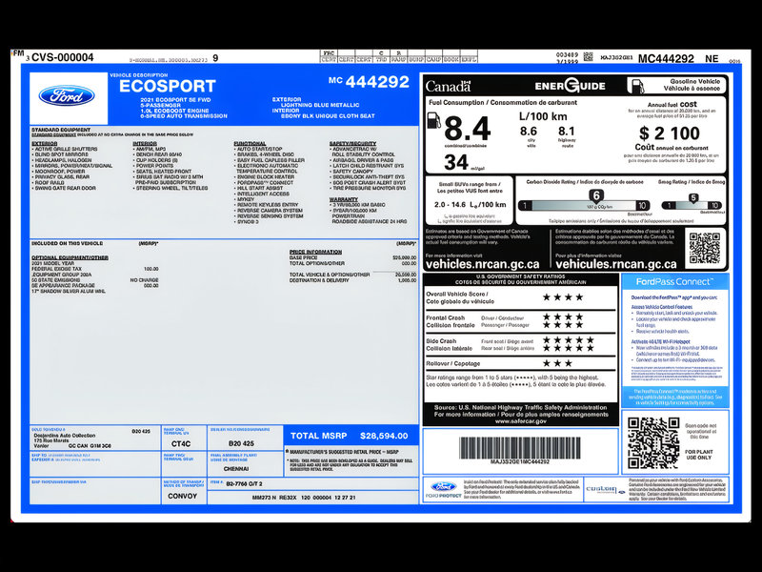Click the Overall Vehicle Score star rating
This screenshot has height=572, width=762.
pyautogui.click(x=562, y=297)
